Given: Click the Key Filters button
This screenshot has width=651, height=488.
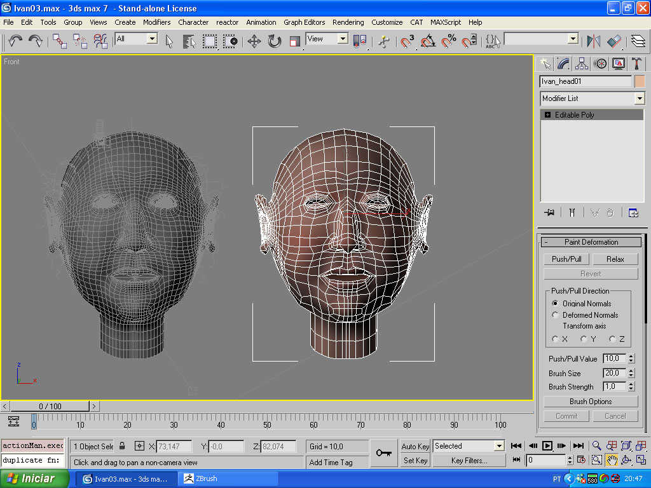Looking at the screenshot, I should point(469,461).
